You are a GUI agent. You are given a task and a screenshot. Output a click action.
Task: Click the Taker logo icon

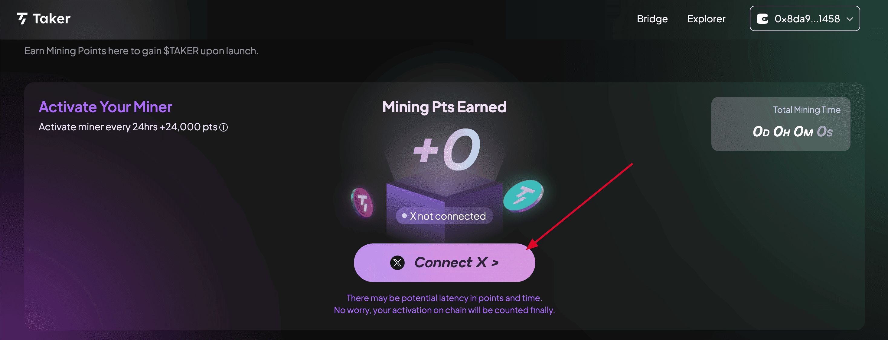click(x=22, y=19)
